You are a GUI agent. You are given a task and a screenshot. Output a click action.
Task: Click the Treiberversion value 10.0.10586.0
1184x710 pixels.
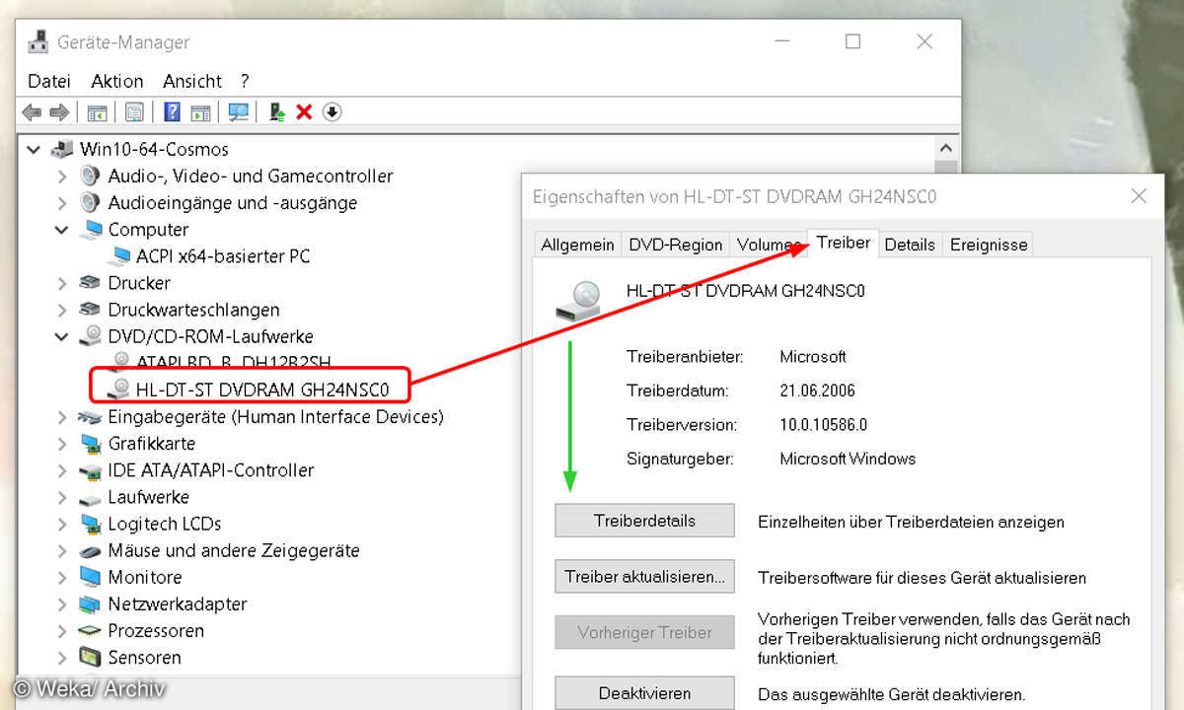coord(823,425)
